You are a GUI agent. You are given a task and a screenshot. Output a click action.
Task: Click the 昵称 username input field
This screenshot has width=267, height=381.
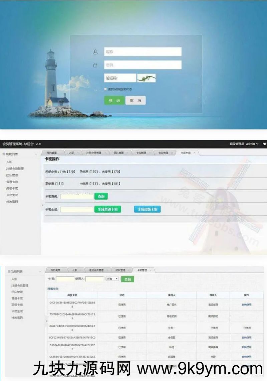click(x=143, y=52)
